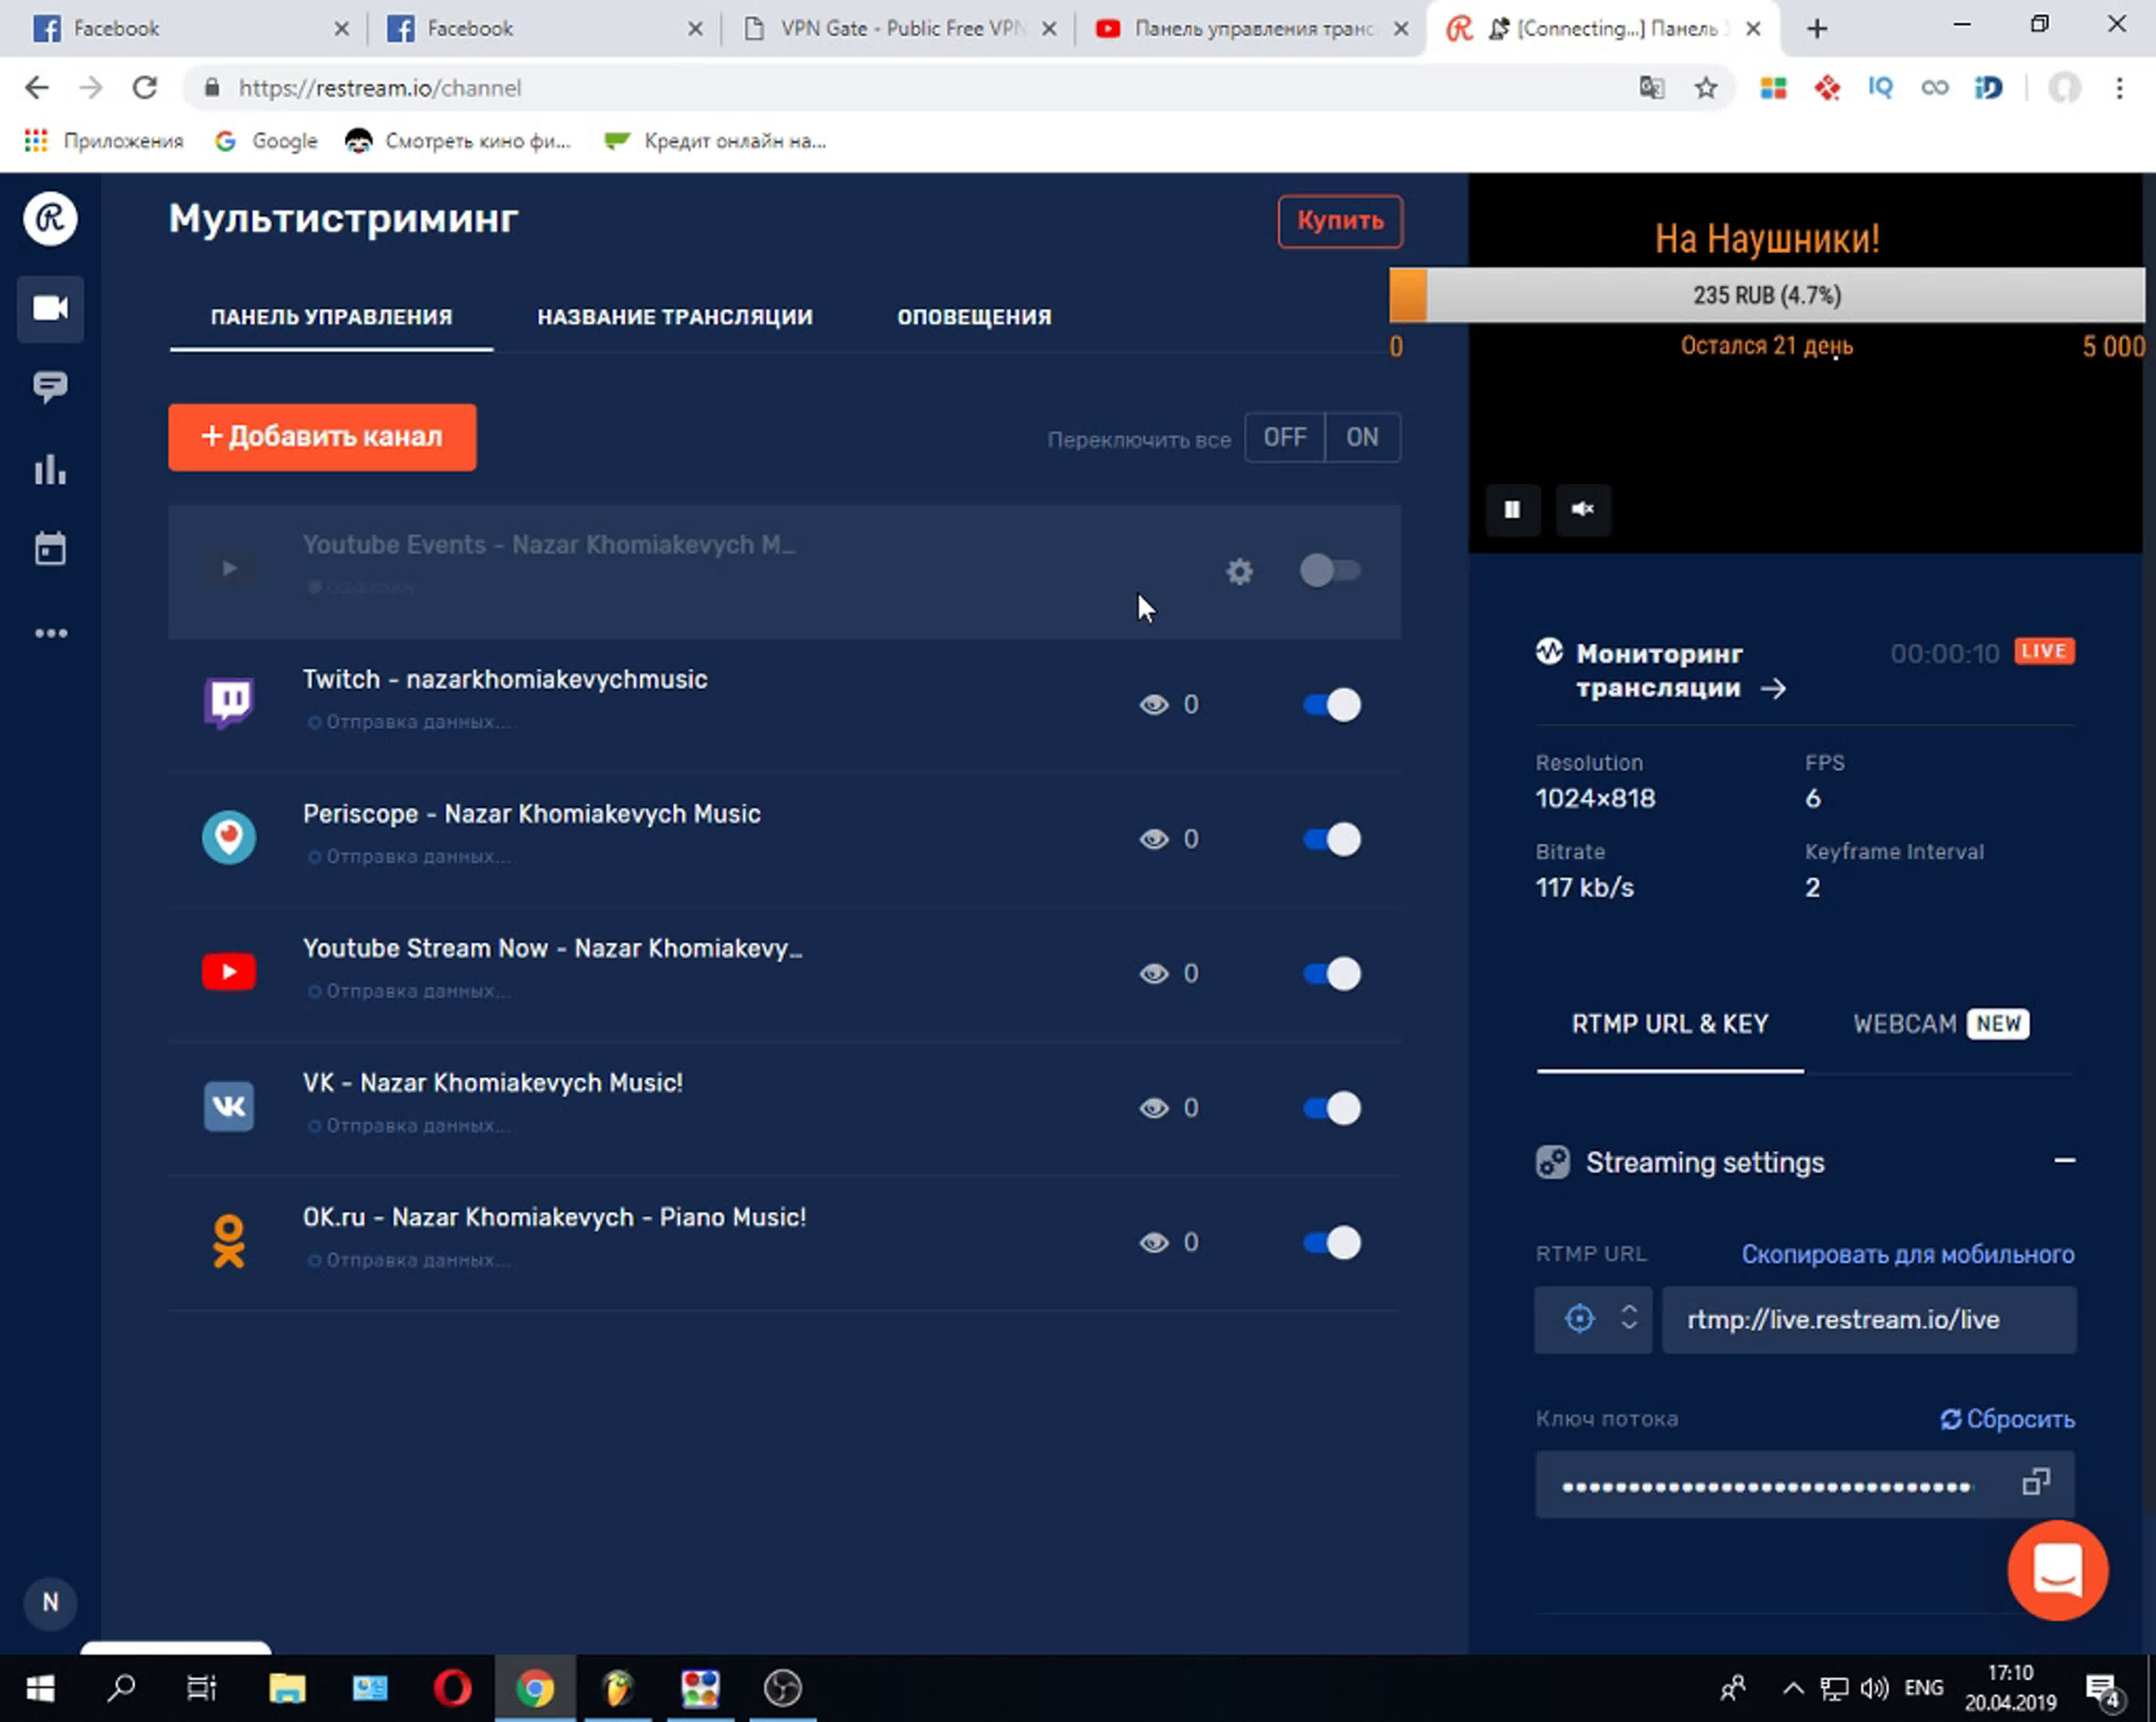The width and height of the screenshot is (2156, 1722).
Task: Select the RTMP URL & KEY tab
Action: pyautogui.click(x=1670, y=1024)
